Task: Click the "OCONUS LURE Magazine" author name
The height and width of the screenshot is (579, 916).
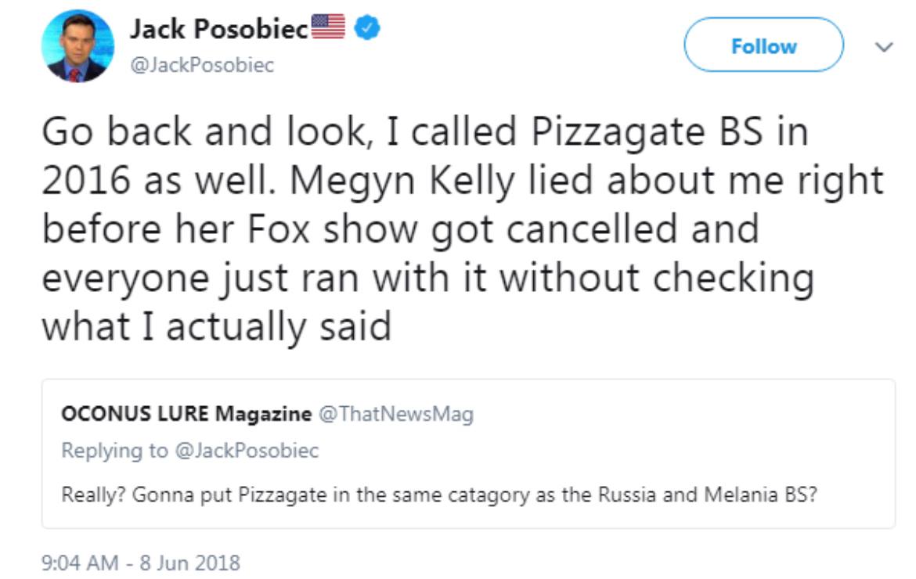Action: click(186, 414)
